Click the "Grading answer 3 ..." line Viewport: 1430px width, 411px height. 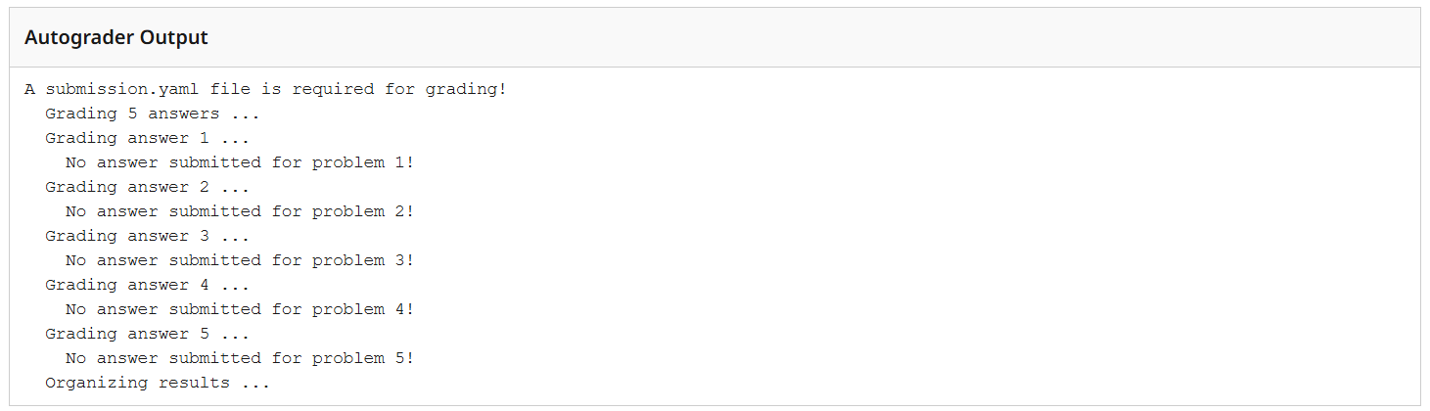tap(147, 236)
